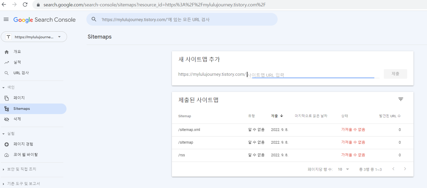Open the /sitemap row
Image resolution: width=427 pixels, height=188 pixels.
[x=292, y=143]
